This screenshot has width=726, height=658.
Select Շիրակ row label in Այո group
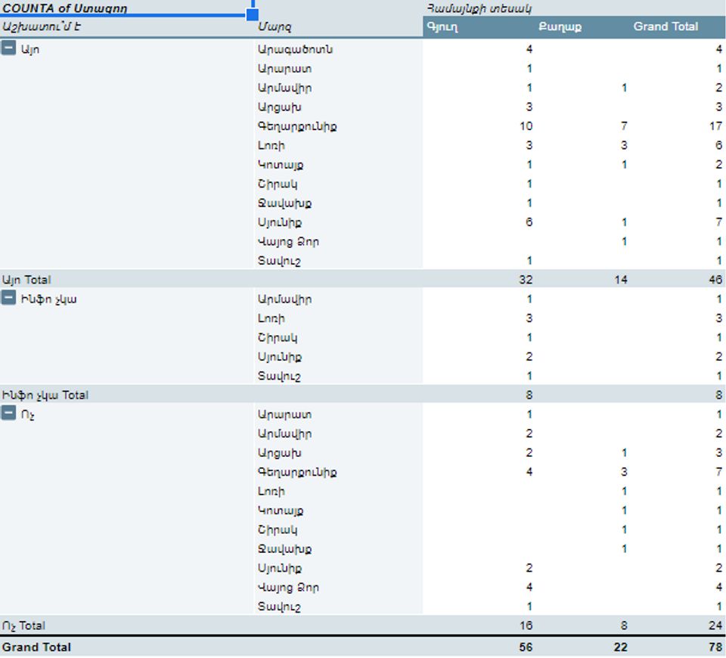click(278, 184)
